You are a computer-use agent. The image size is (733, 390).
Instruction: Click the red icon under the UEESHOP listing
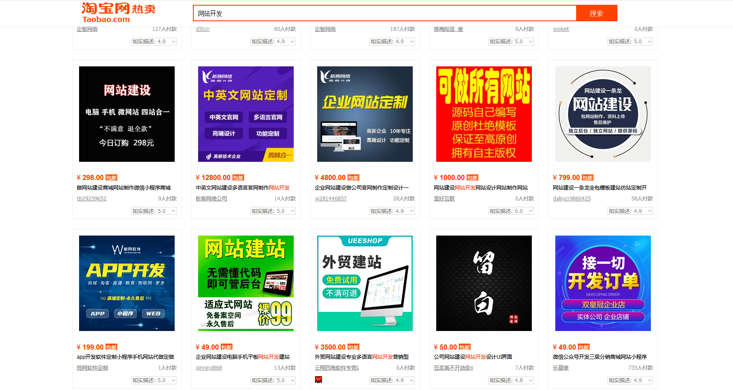(x=318, y=380)
